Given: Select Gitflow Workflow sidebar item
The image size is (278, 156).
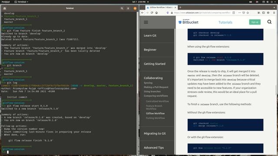Looking at the screenshot, I should point(156,114).
